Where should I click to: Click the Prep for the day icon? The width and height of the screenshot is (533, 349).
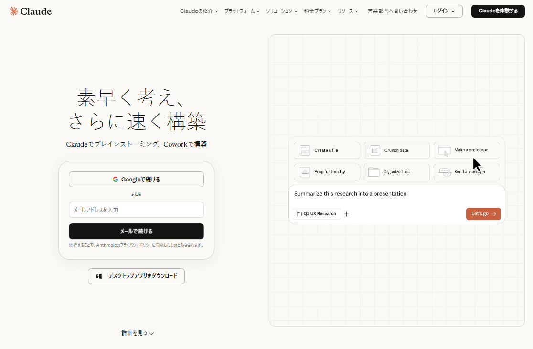305,172
